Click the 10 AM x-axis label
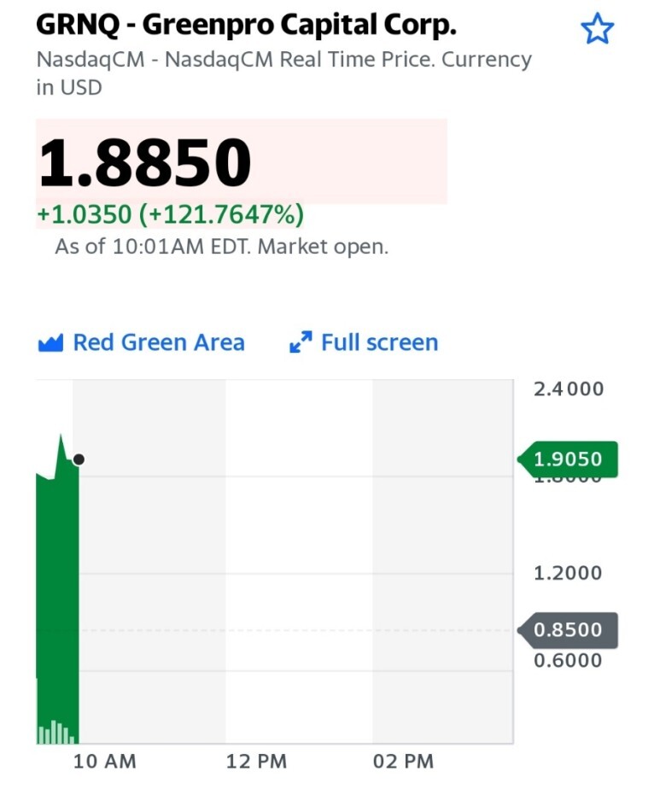 click(104, 762)
